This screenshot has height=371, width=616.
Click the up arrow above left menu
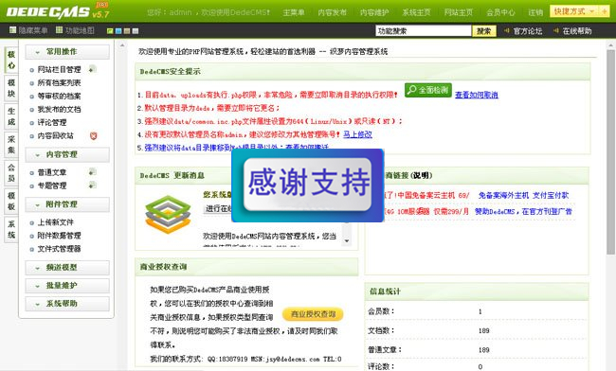tap(122, 45)
